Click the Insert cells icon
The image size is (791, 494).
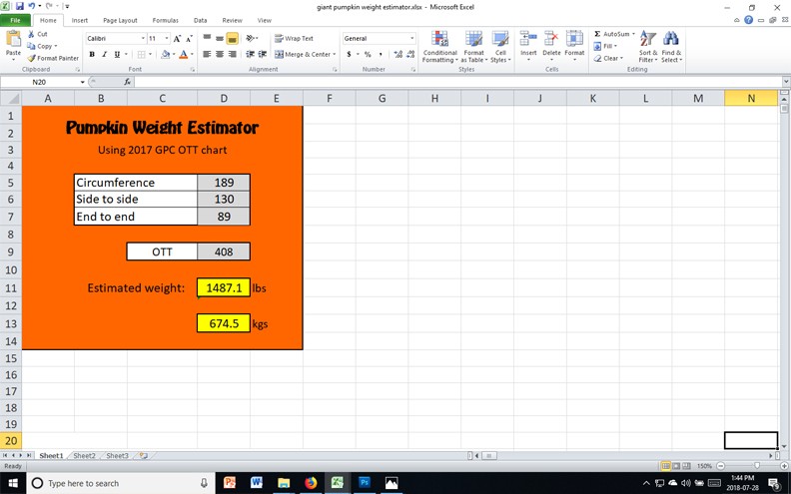[x=528, y=42]
